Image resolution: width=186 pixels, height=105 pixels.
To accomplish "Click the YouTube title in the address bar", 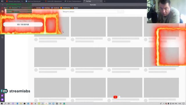I will (x=93, y=5).
